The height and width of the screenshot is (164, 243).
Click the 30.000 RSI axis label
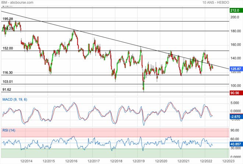(236, 148)
